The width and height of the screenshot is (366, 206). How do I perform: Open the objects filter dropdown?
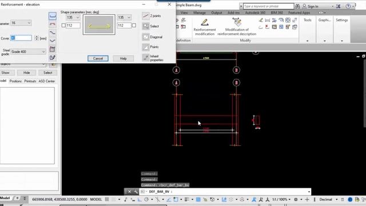[23, 64]
